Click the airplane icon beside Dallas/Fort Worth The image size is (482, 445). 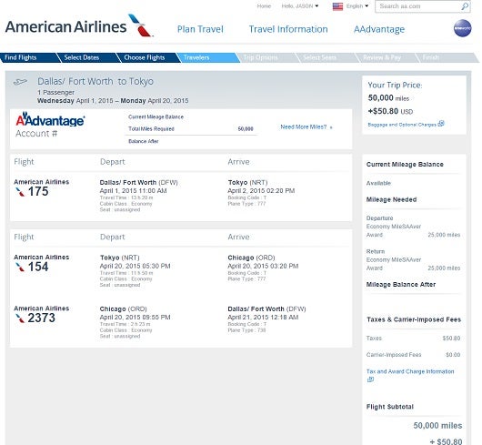[20, 82]
